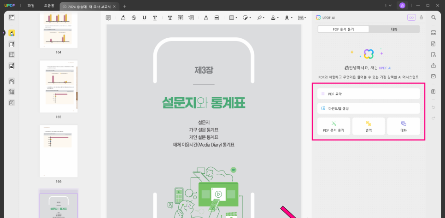The height and width of the screenshot is (218, 445).
Task: Open the 도움말 menu
Action: tap(49, 6)
